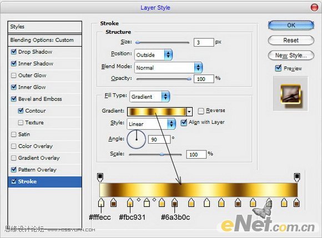Select the color stop labeled #fbc931

[130, 202]
